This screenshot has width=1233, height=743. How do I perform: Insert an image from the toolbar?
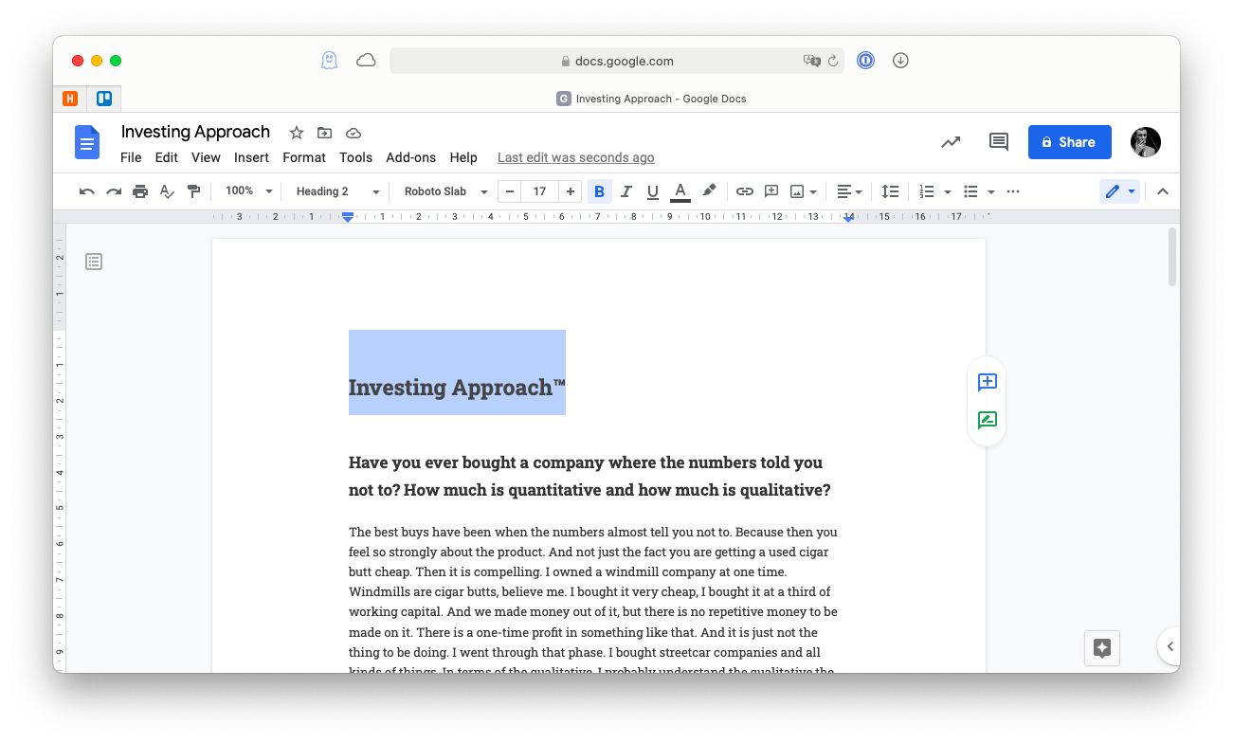tap(798, 190)
